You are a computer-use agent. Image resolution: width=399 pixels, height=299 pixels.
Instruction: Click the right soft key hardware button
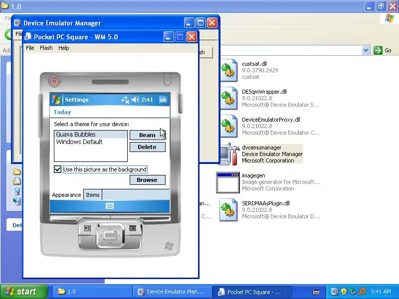click(132, 228)
